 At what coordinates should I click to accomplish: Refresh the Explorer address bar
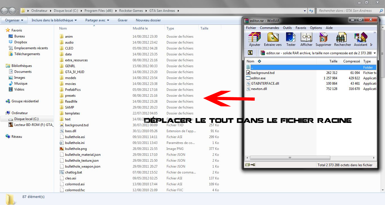tap(311, 11)
